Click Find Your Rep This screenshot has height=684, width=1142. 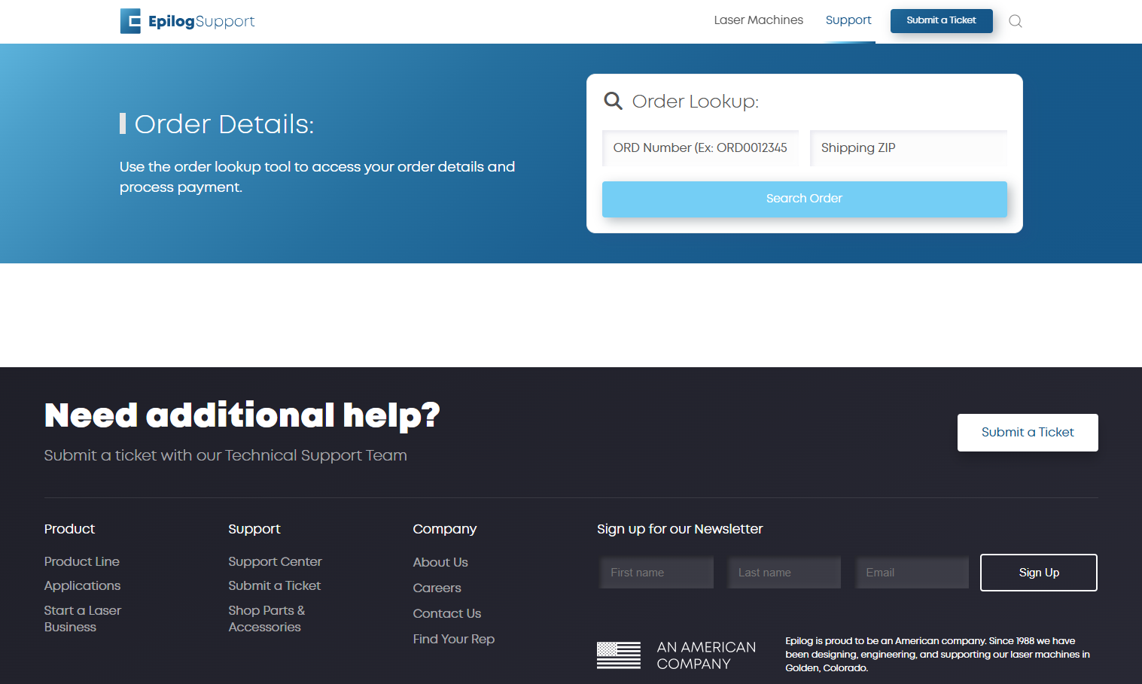pos(453,638)
